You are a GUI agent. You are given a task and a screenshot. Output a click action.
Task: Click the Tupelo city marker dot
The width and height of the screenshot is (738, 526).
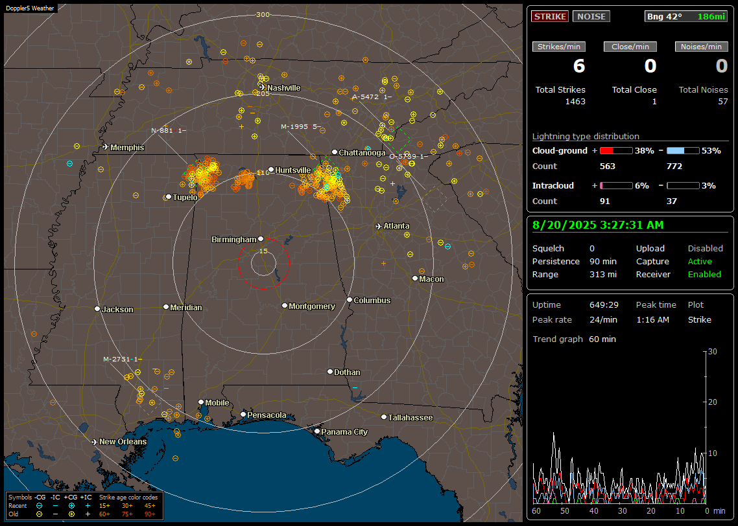tap(169, 196)
